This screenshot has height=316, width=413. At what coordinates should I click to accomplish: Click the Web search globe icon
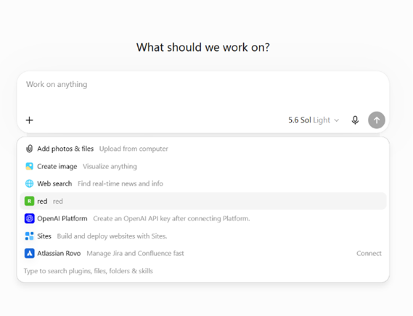coord(29,183)
